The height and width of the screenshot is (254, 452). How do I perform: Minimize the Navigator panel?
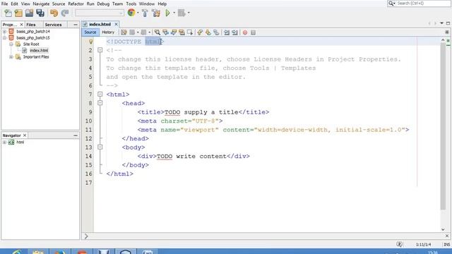pyautogui.click(x=76, y=135)
